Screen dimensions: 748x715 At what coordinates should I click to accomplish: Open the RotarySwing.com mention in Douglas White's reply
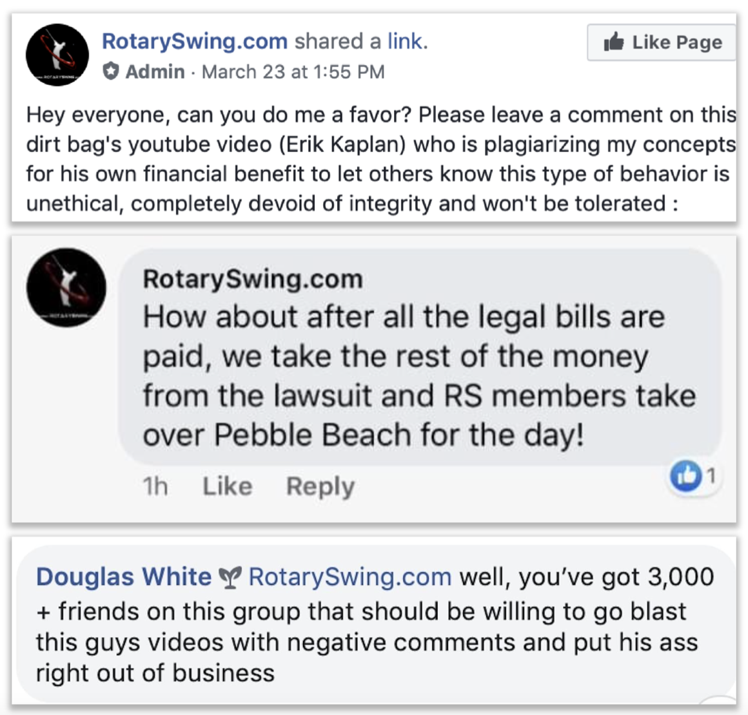(x=350, y=577)
